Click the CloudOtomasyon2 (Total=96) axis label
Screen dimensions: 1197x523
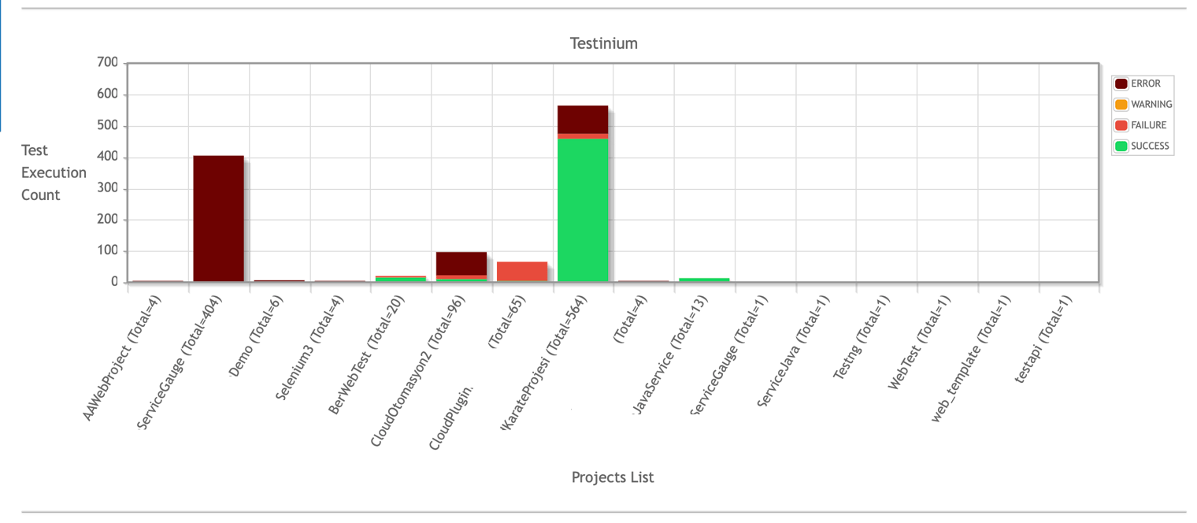421,370
